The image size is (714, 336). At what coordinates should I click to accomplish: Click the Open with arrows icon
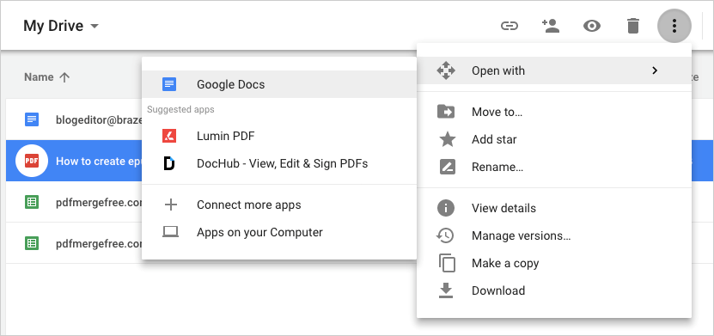[x=446, y=70]
